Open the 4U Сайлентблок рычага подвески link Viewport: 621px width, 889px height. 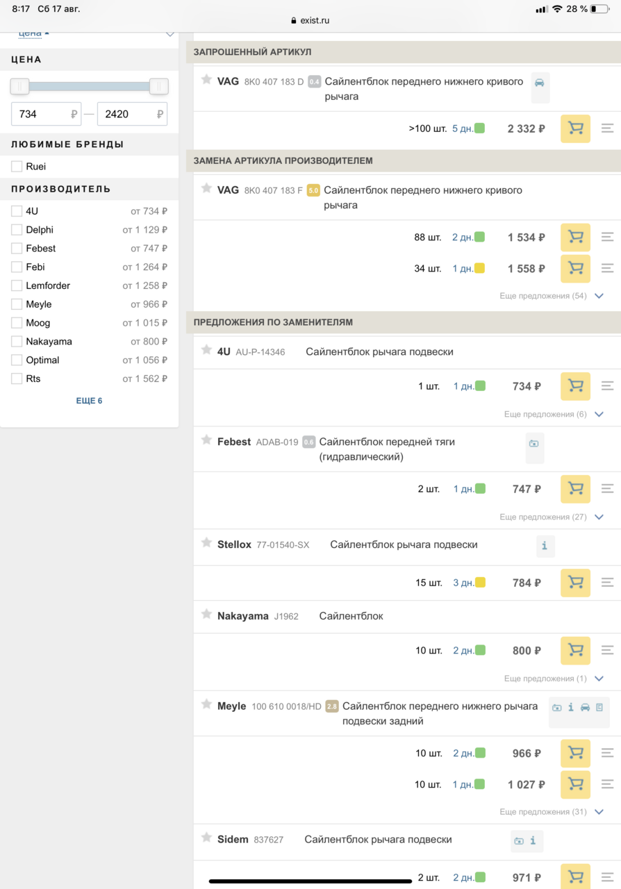379,352
